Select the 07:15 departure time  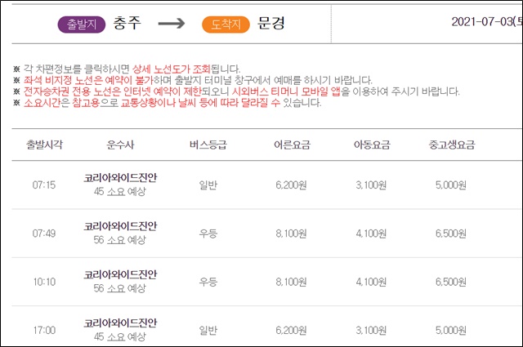coord(44,185)
